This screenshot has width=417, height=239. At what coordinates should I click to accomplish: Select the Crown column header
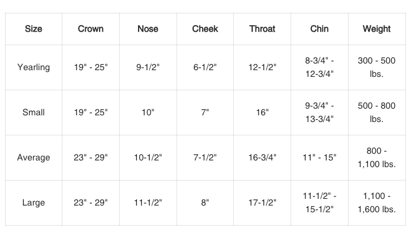[91, 29]
